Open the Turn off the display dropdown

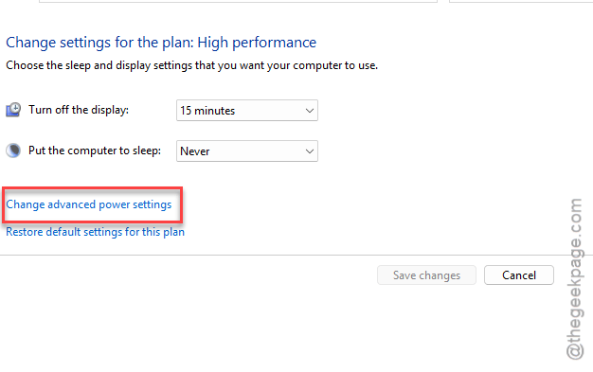[247, 111]
